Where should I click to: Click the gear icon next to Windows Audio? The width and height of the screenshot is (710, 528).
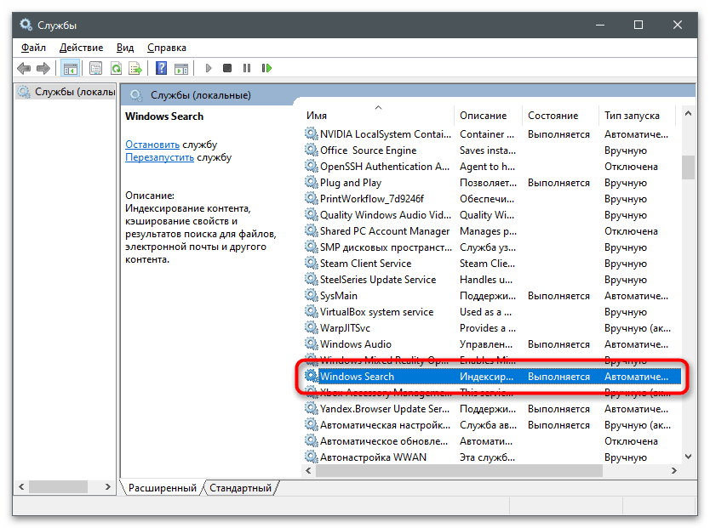tap(311, 343)
